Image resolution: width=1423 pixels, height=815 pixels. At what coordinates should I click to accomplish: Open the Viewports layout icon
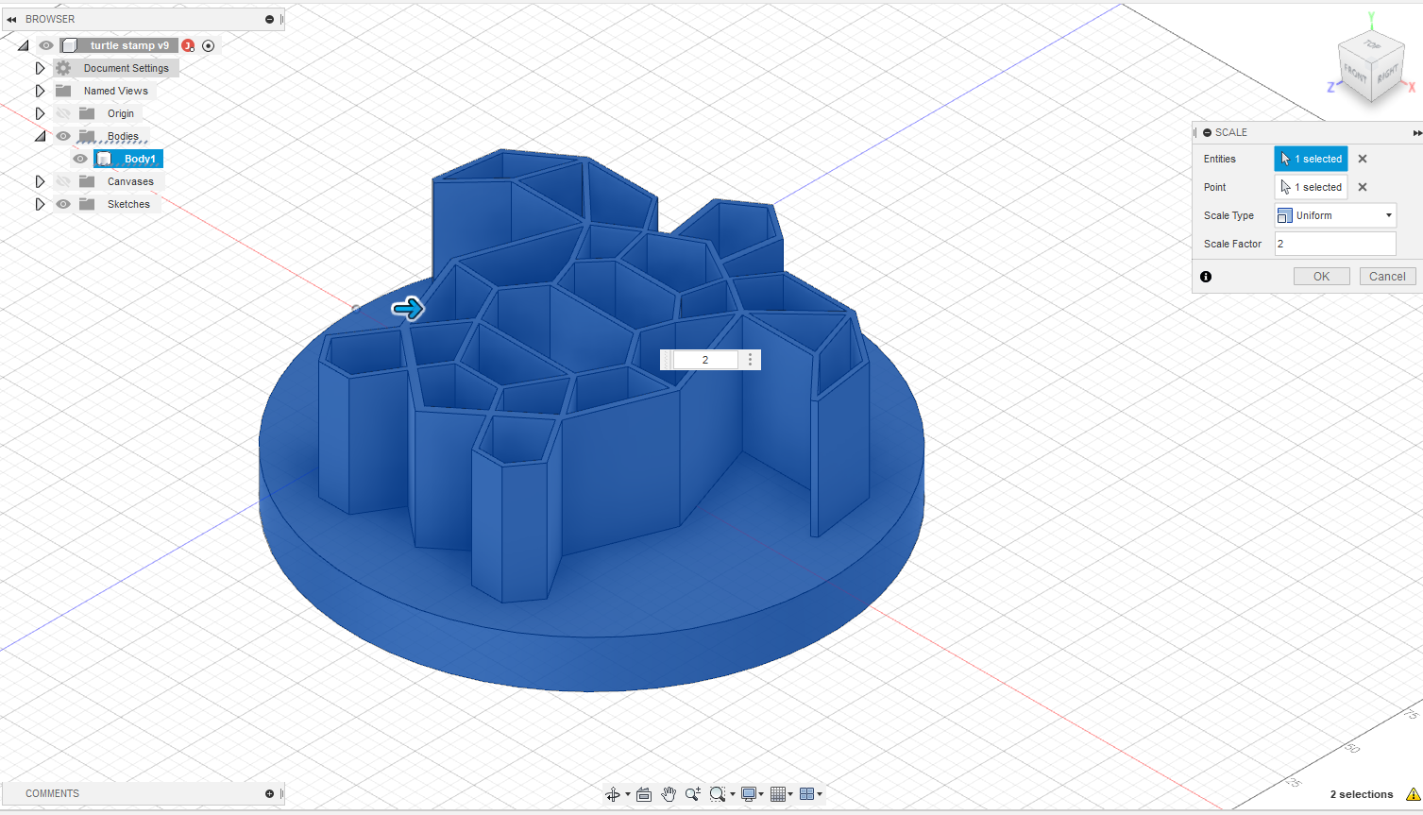(806, 794)
